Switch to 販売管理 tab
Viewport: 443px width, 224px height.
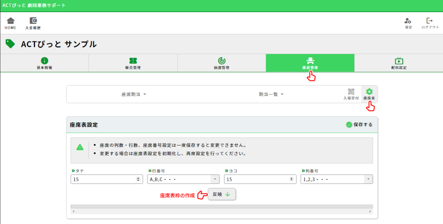click(x=133, y=63)
